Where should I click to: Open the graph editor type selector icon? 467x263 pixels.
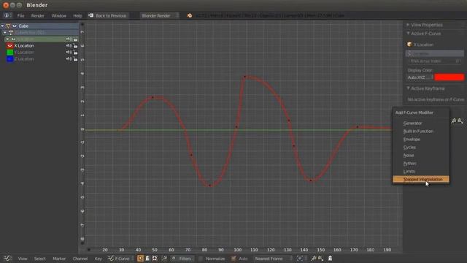tap(8, 258)
